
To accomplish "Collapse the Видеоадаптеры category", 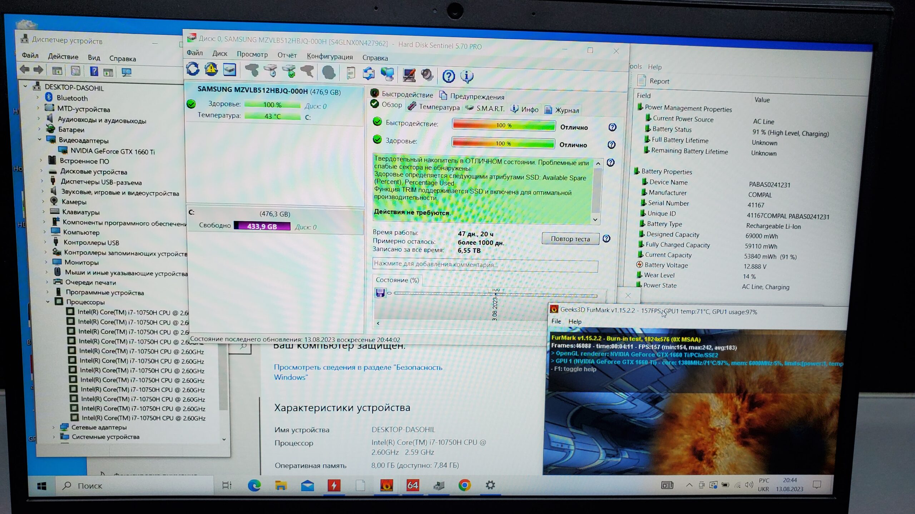I will tap(40, 140).
